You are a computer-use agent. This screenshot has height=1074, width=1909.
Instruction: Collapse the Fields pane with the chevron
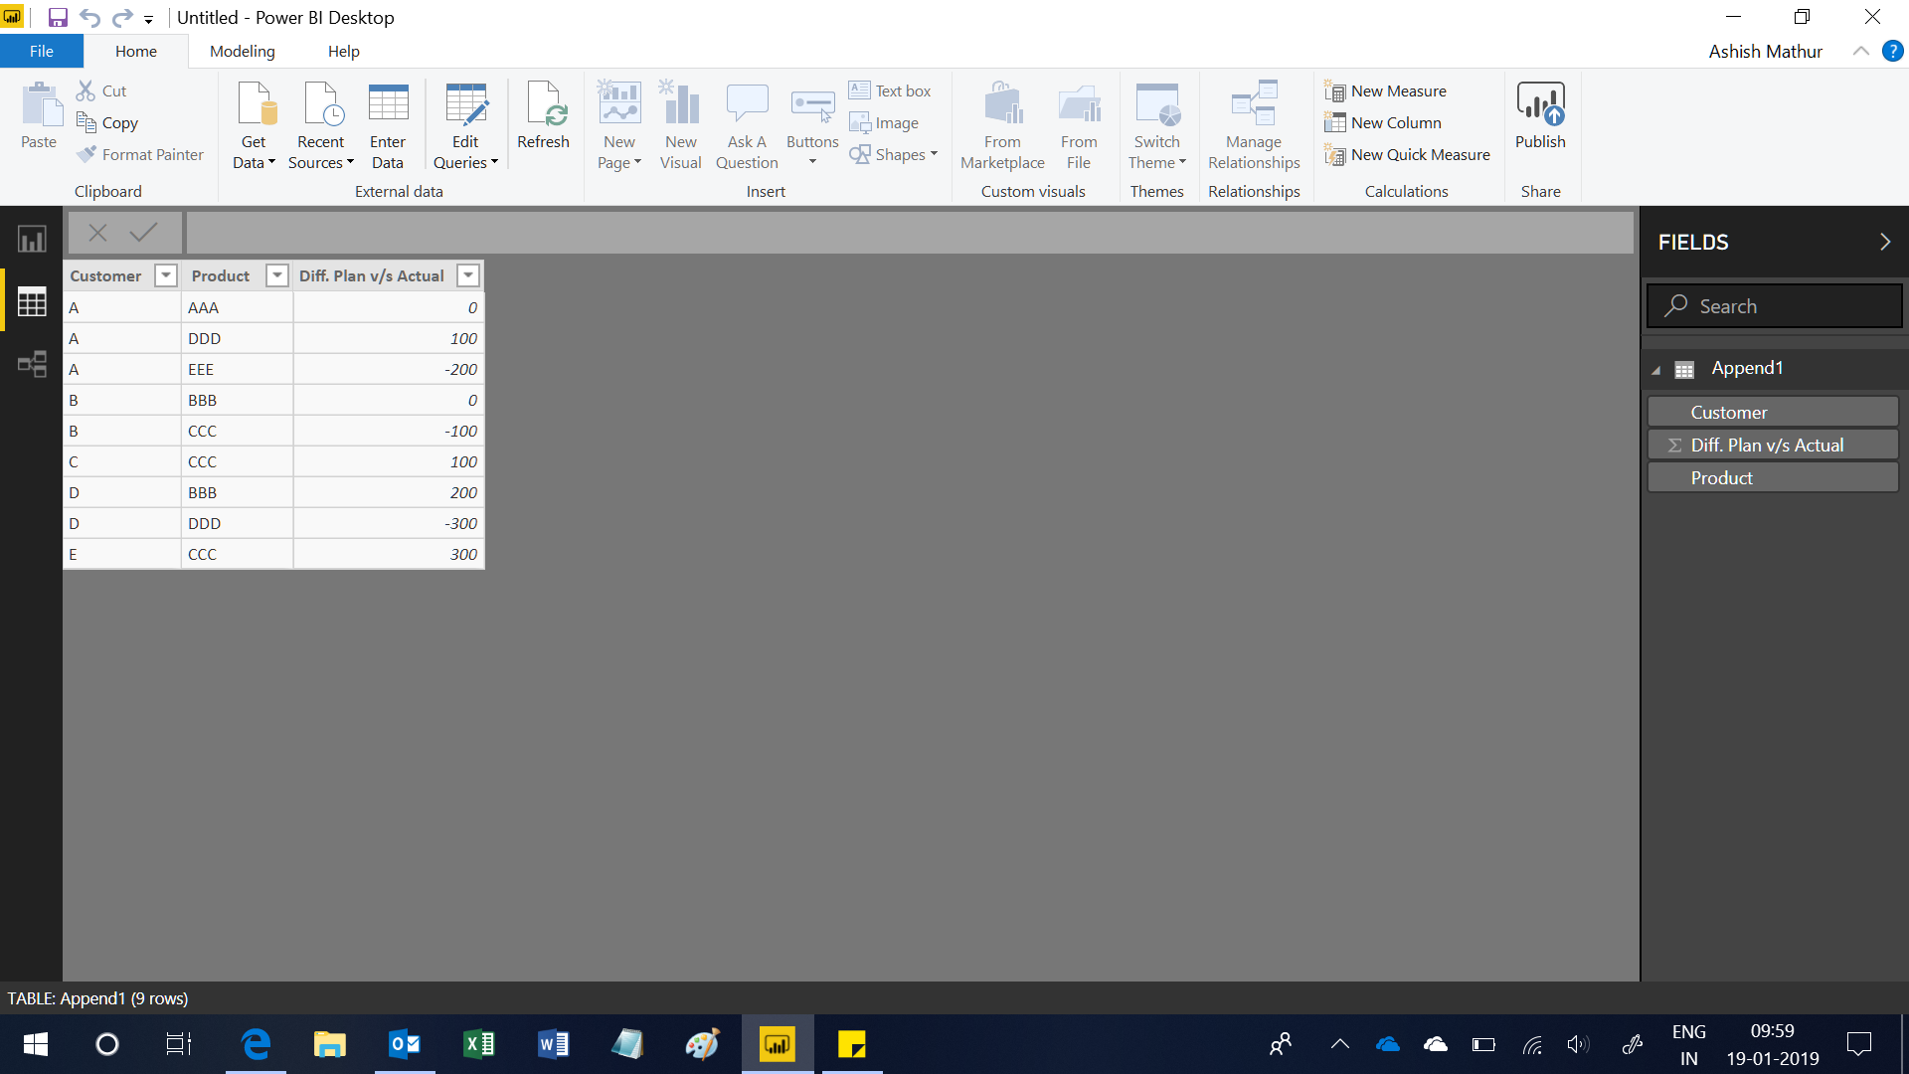tap(1884, 242)
